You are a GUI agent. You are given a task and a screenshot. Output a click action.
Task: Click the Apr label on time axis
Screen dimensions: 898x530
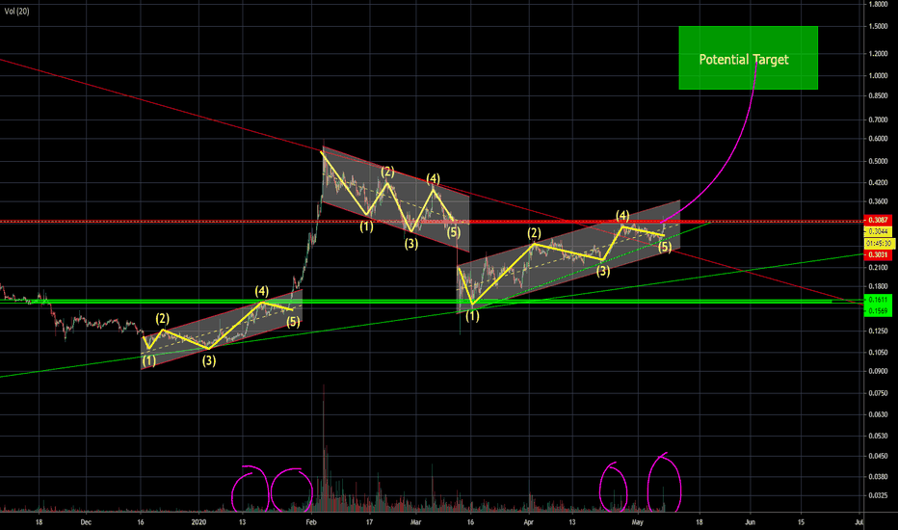click(x=529, y=522)
